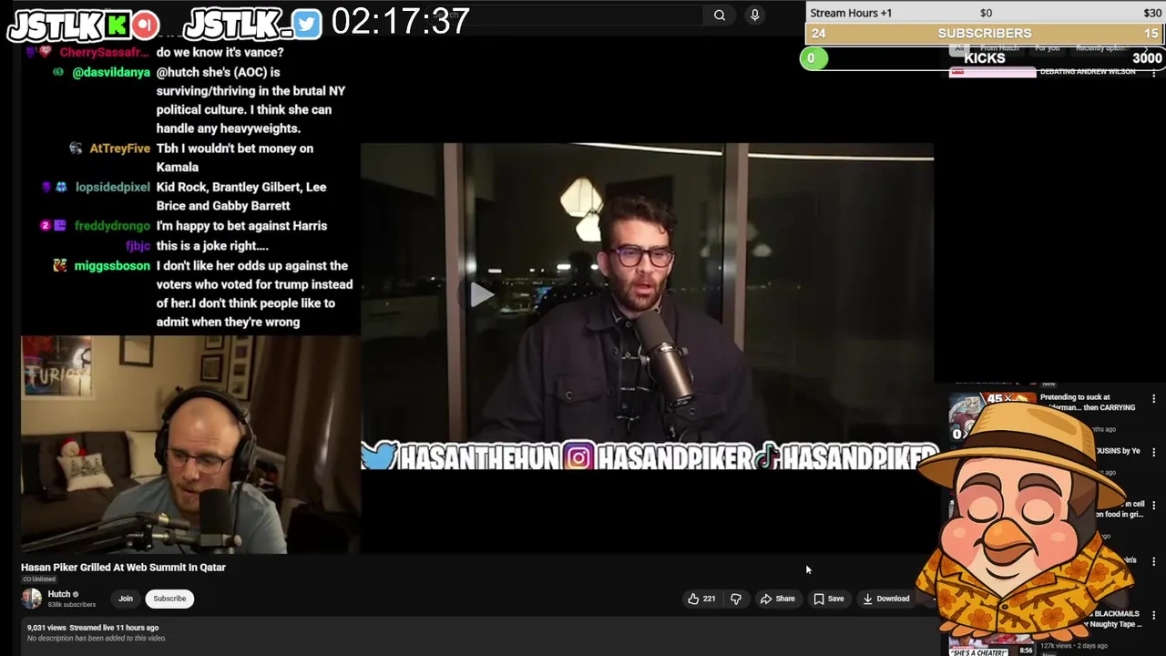Click the TikTok icon in video banner
The height and width of the screenshot is (656, 1166).
pyautogui.click(x=767, y=456)
